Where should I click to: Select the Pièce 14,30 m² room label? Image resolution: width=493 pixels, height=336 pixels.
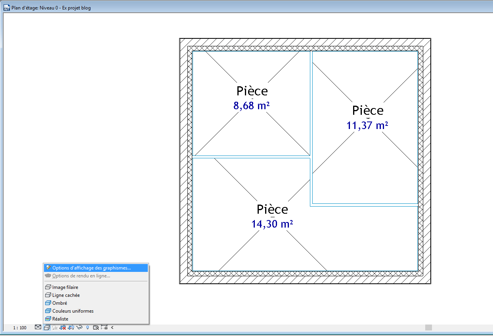coord(272,216)
